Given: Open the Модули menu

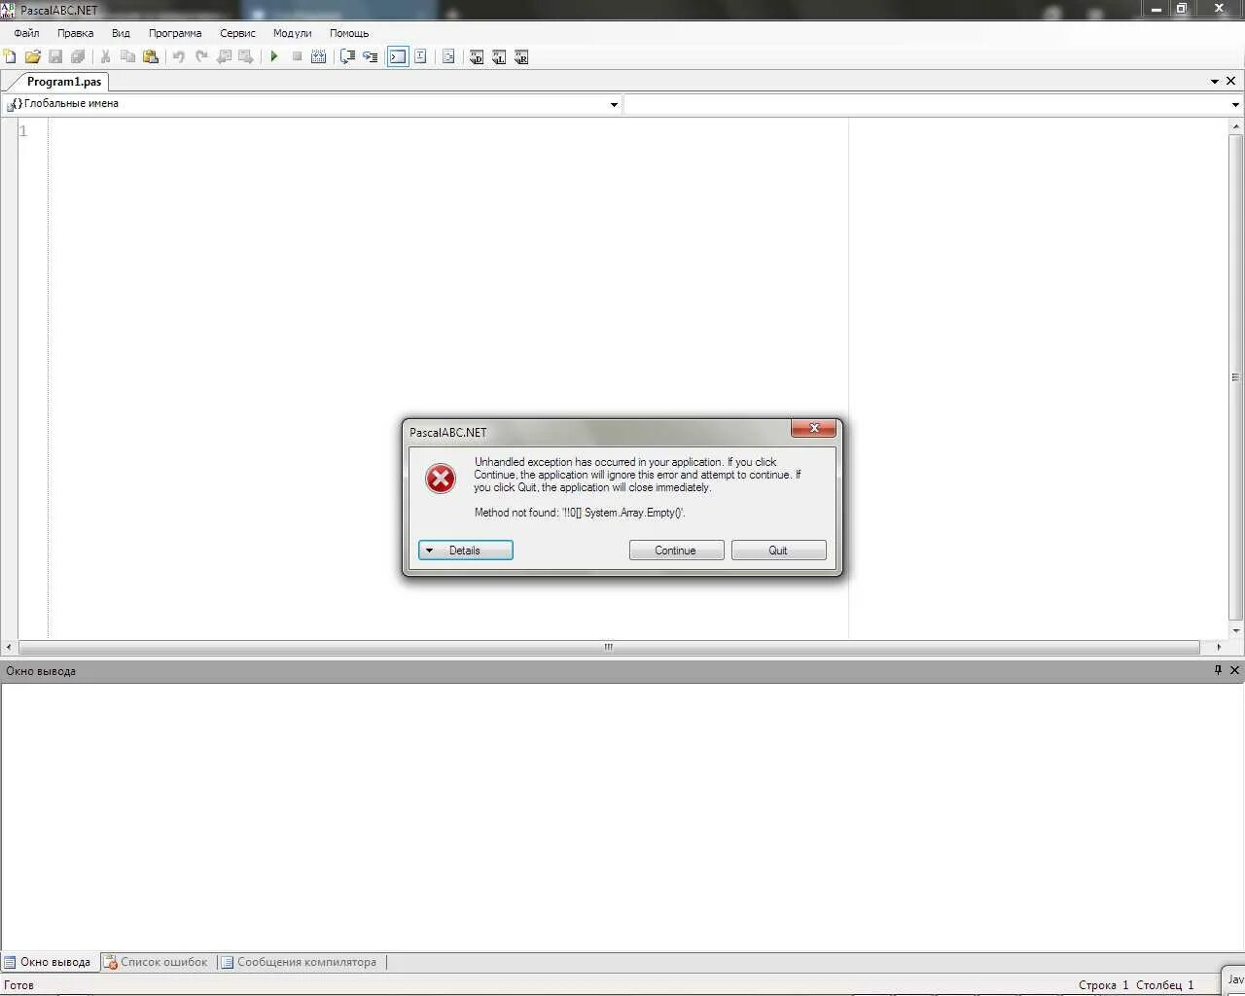Looking at the screenshot, I should coord(292,33).
